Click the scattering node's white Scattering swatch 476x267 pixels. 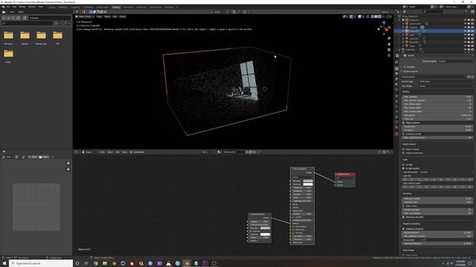(x=265, y=234)
